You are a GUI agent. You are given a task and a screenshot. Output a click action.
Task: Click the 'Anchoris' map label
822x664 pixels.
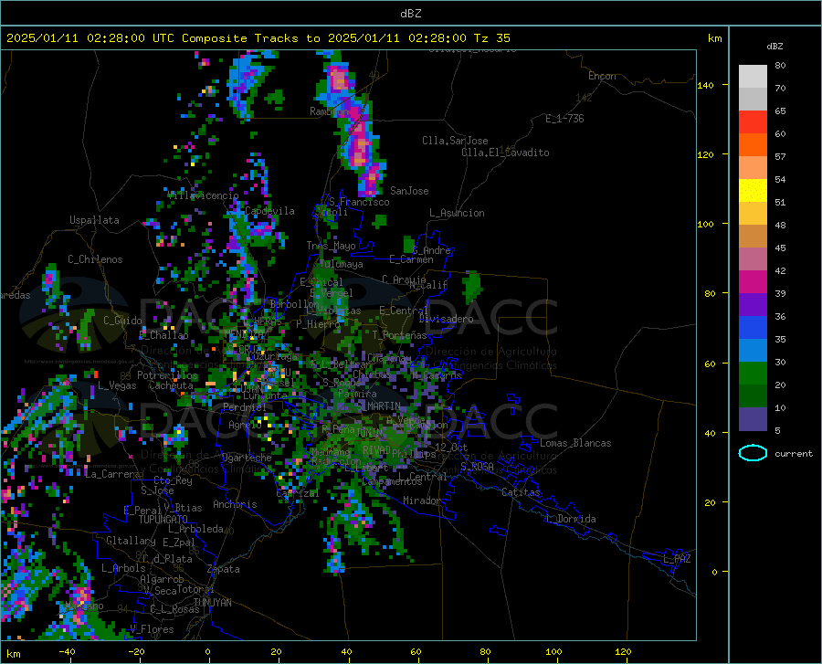pyautogui.click(x=235, y=504)
